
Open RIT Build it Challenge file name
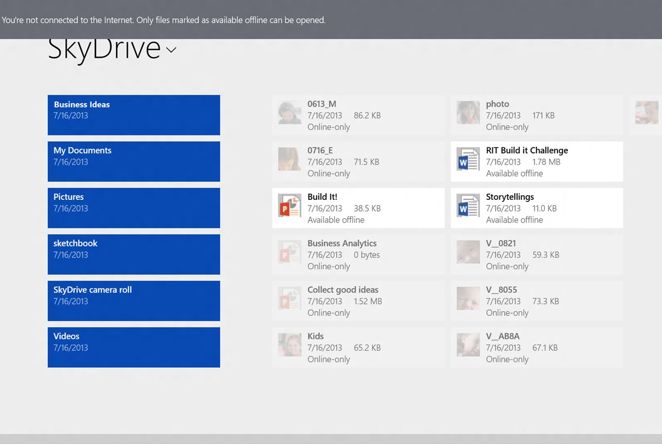pyautogui.click(x=527, y=150)
